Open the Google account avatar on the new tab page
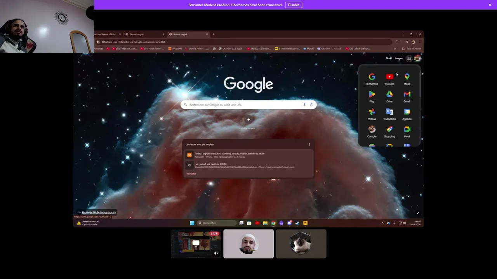Viewport: 497px width, 279px height. click(417, 59)
